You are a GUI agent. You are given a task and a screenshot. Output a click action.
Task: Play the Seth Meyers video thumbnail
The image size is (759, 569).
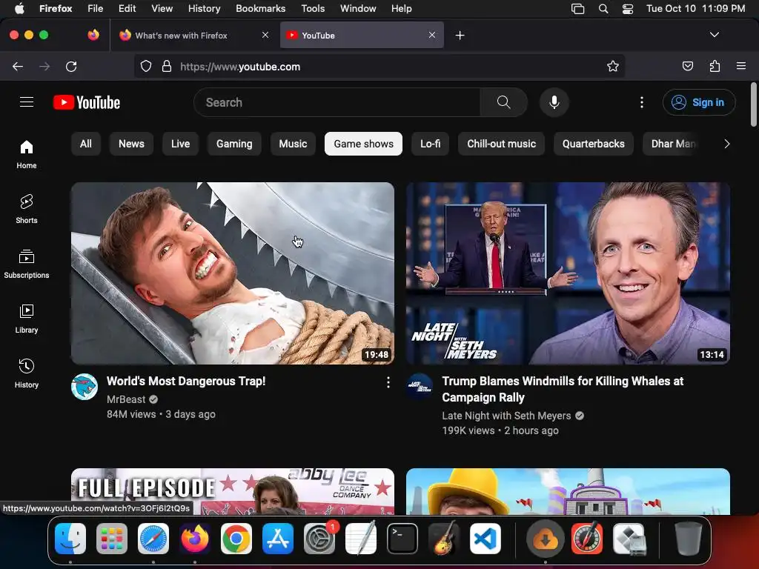click(568, 273)
